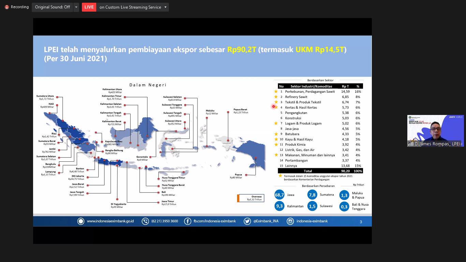This screenshot has height=262, width=466.
Task: Click the www.indonesiaeximbank.go.id link text
Action: [x=110, y=221]
